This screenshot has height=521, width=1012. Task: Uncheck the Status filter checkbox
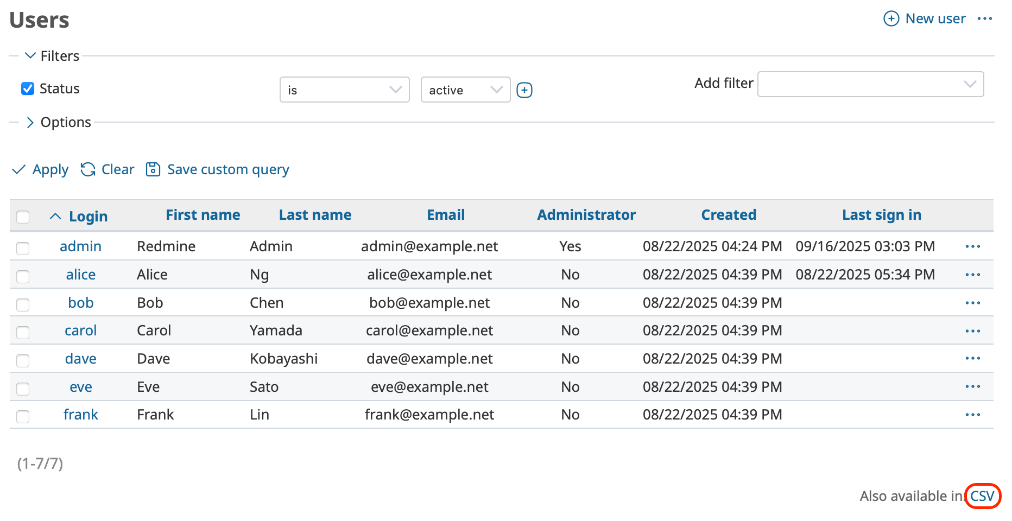28,88
